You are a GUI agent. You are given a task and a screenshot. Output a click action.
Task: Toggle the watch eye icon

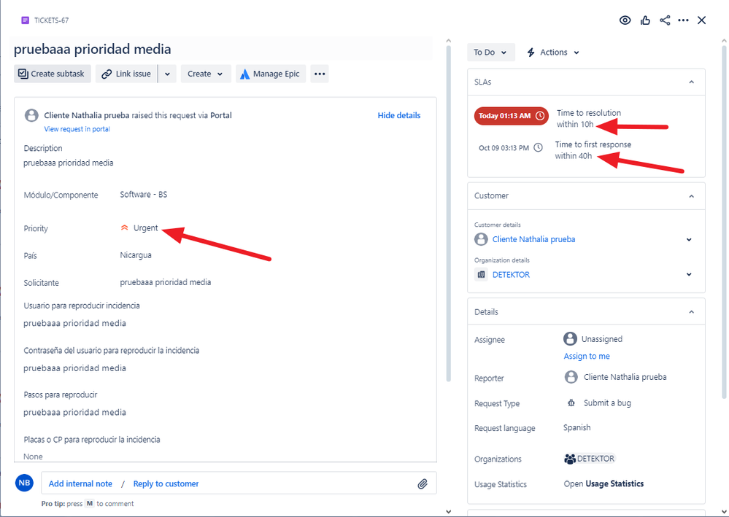click(625, 20)
